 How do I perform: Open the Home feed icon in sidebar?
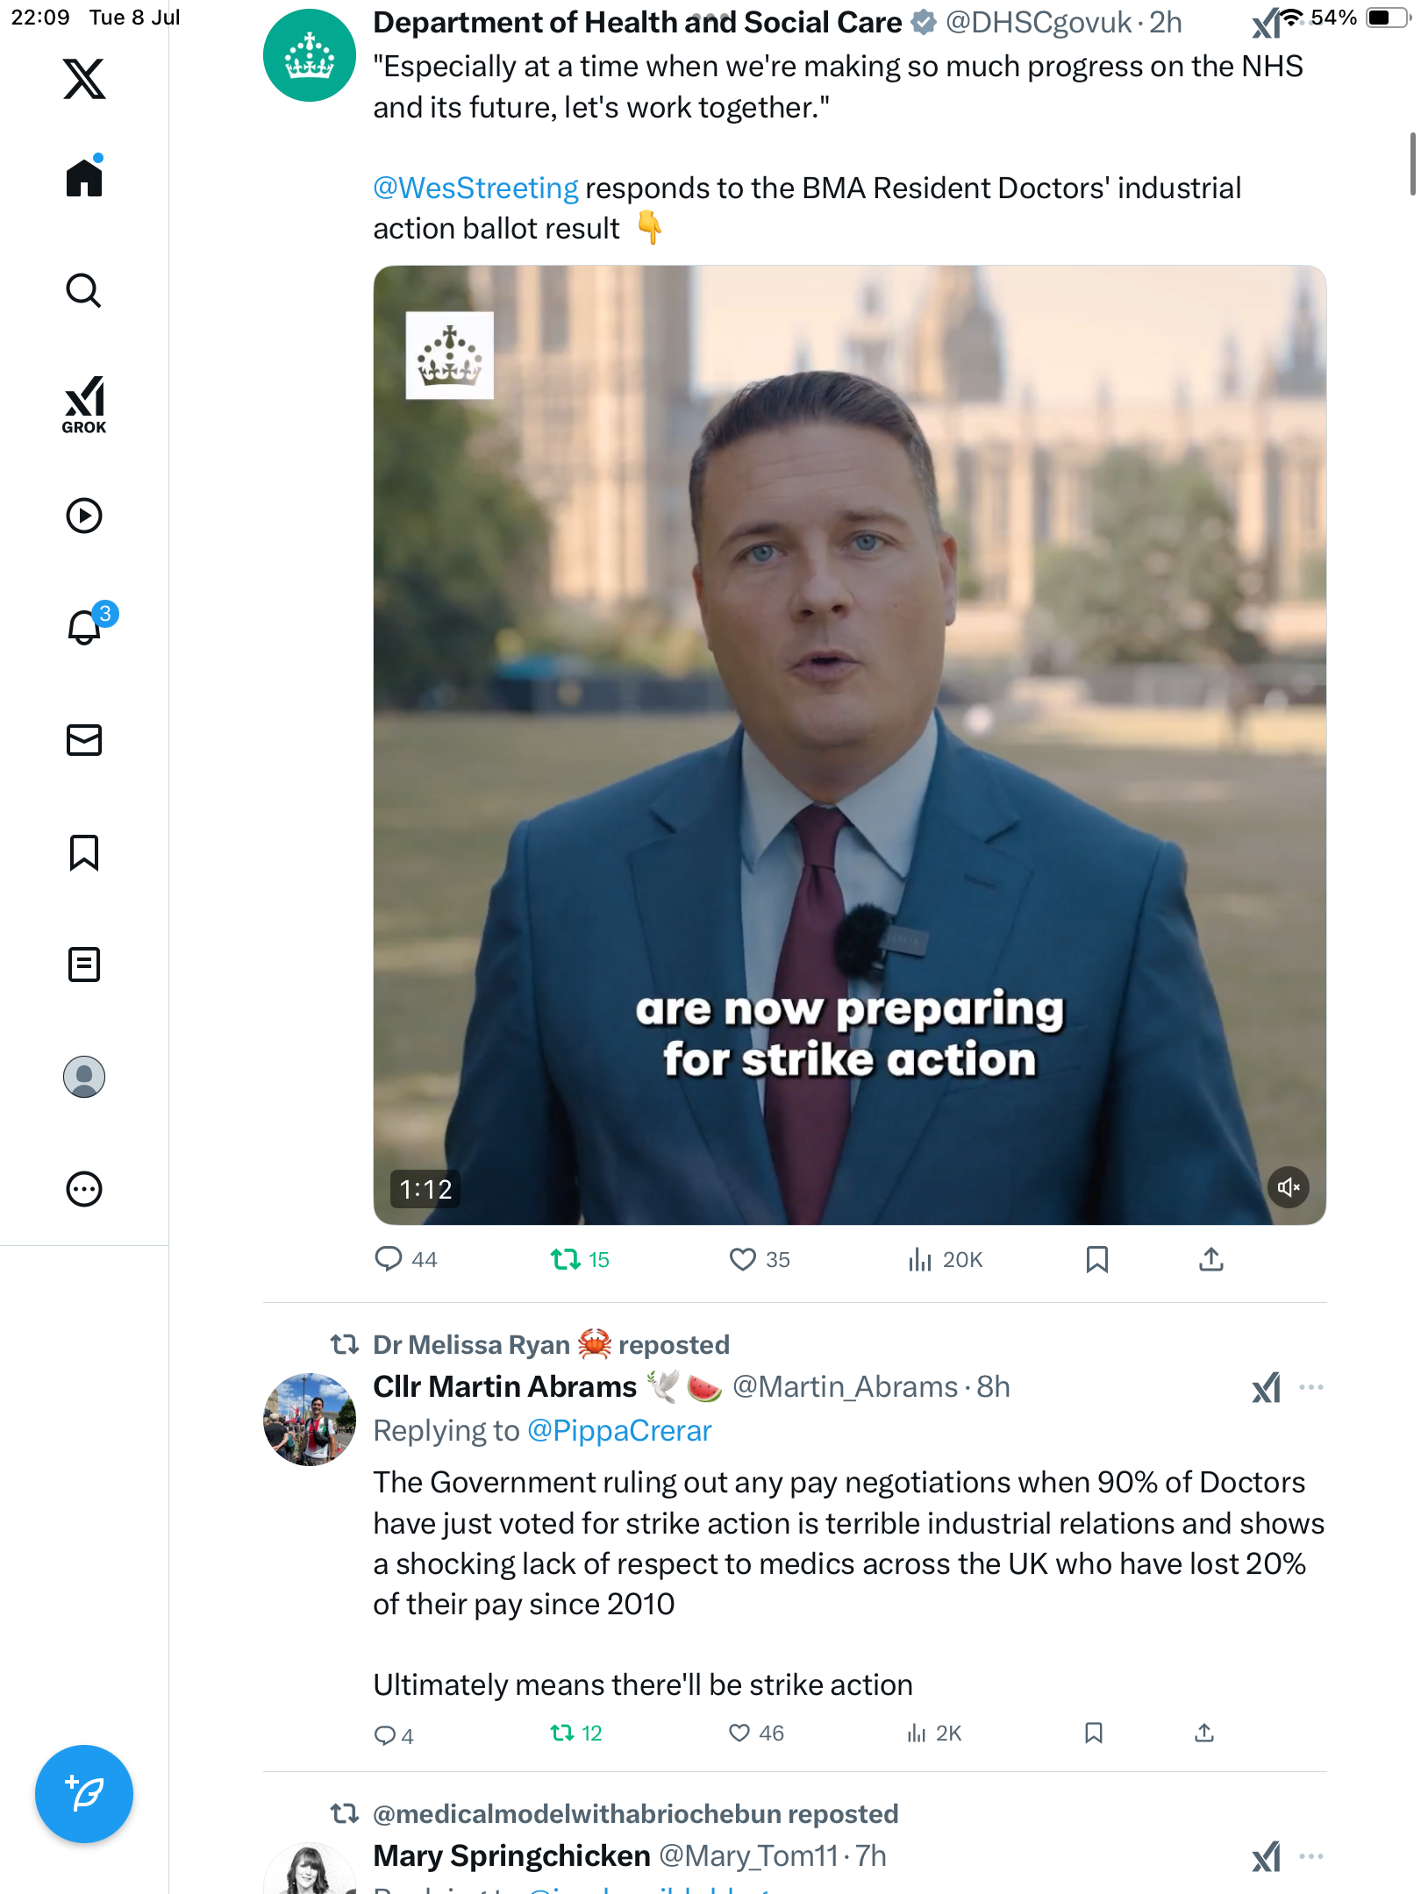[84, 176]
